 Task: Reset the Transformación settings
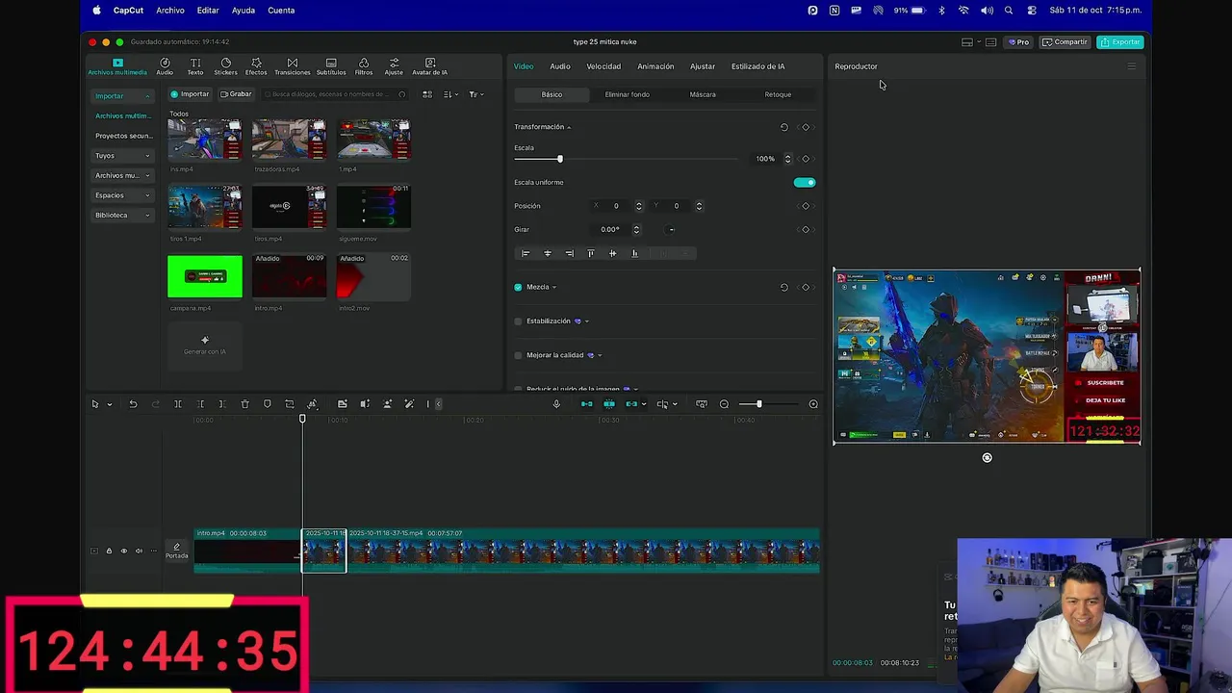pyautogui.click(x=783, y=127)
